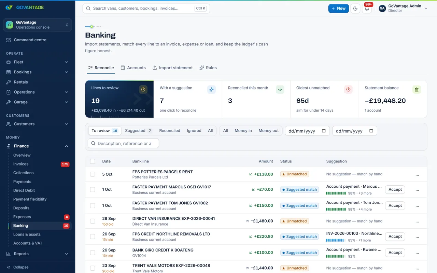Select the DIRECT VAN INSURANCE row checkbox
This screenshot has height=273, width=437.
pos(93,221)
